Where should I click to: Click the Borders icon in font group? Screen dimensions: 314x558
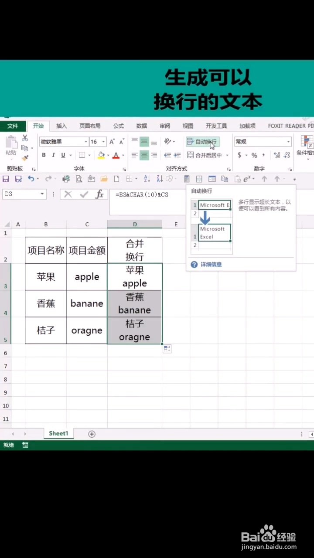[82, 155]
